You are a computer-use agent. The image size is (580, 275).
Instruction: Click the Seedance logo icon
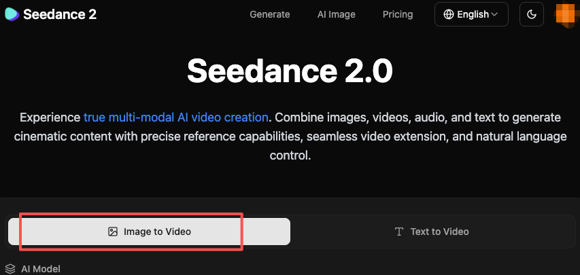pos(11,14)
